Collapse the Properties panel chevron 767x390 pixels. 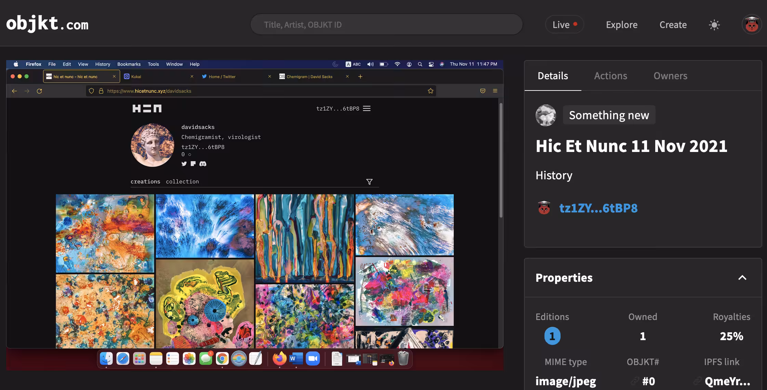pyautogui.click(x=742, y=278)
